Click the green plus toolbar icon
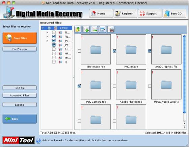 pyautogui.click(x=86, y=30)
